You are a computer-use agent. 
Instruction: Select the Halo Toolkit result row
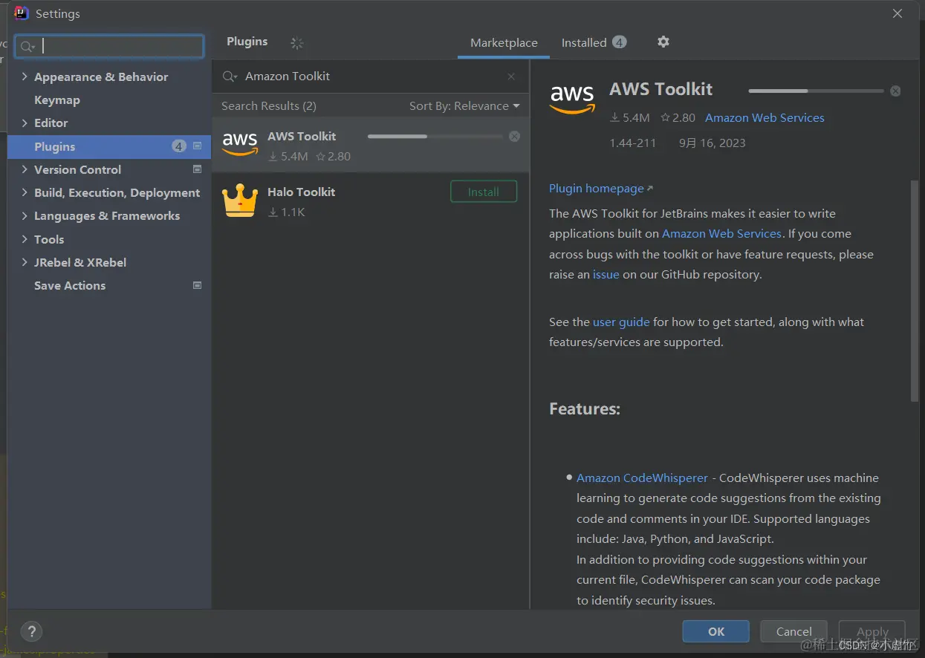click(371, 201)
